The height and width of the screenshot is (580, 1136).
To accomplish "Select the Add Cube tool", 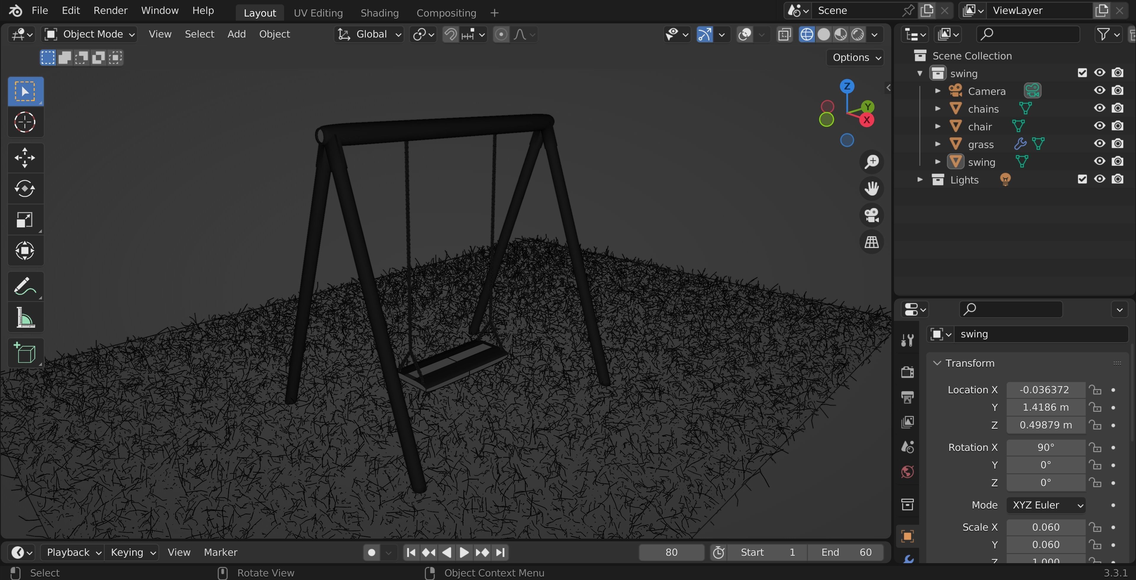I will point(25,353).
